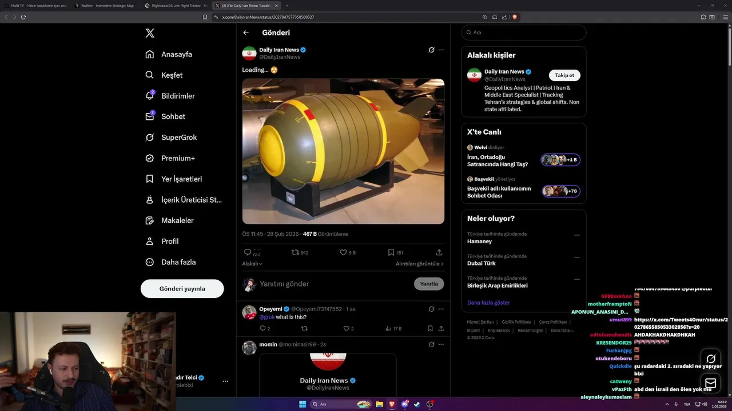
Task: Click the X logo in the sidebar
Action: 150,33
